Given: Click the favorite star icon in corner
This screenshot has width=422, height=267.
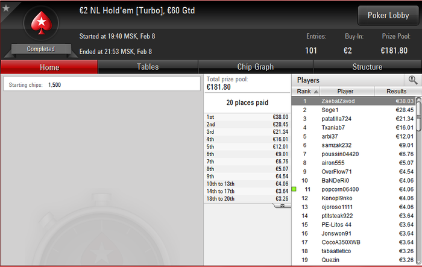Looking at the screenshot, I should (6, 8).
